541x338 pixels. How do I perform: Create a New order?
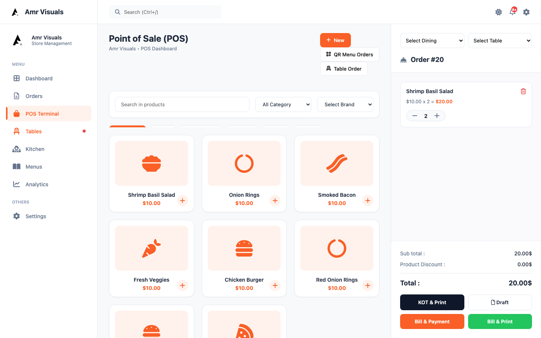[x=335, y=40]
